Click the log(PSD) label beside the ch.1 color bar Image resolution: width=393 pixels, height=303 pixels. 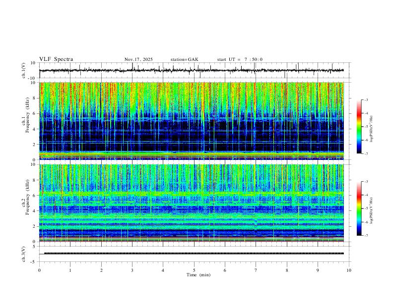[x=372, y=129]
